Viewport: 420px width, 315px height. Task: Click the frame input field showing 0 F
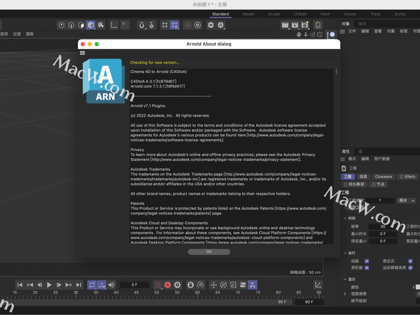tap(134, 285)
